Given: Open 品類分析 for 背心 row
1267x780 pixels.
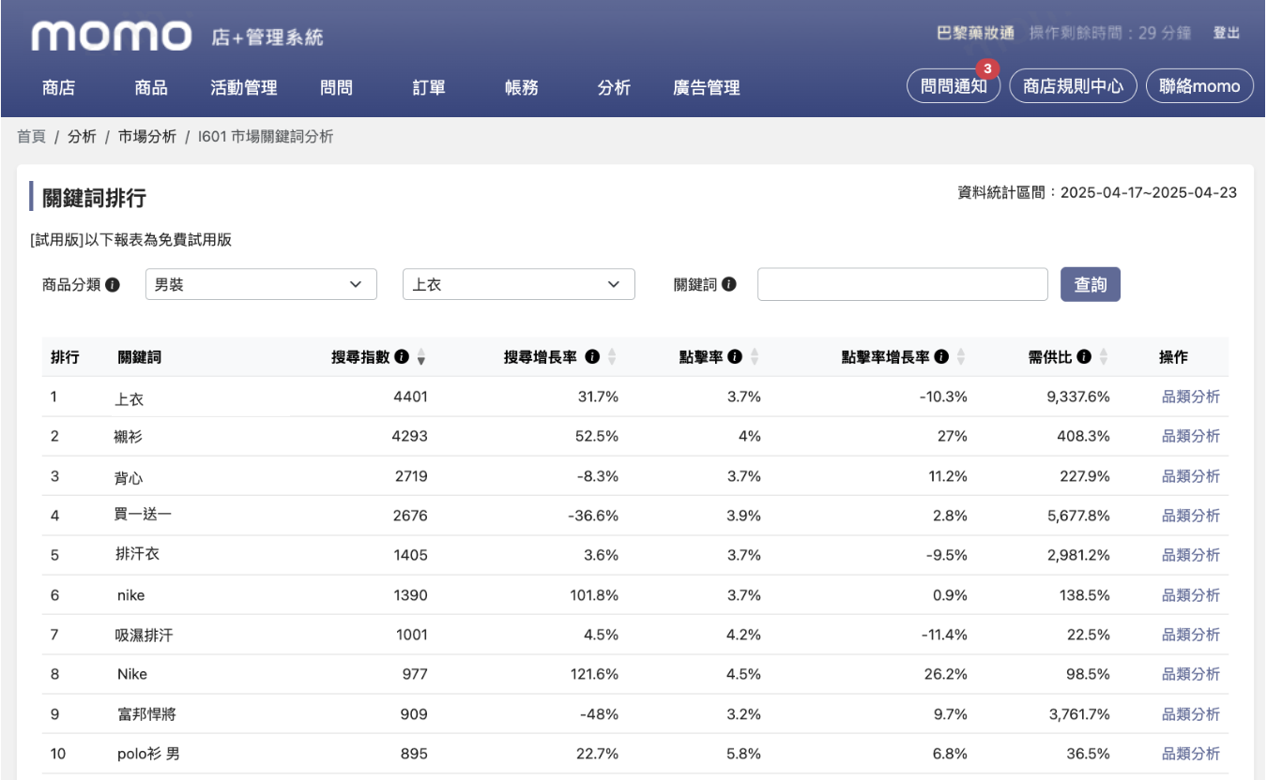Looking at the screenshot, I should 1191,476.
